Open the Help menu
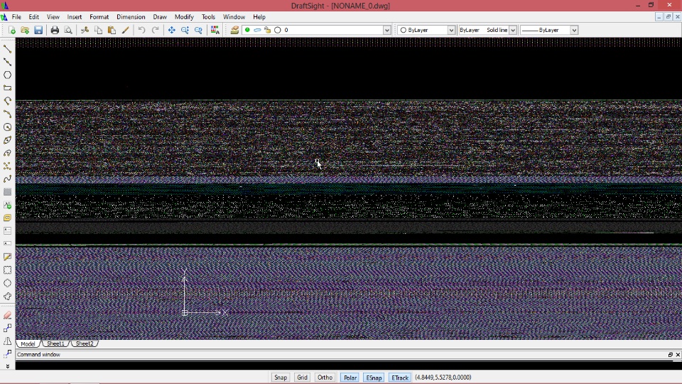The width and height of the screenshot is (682, 384). 259,17
